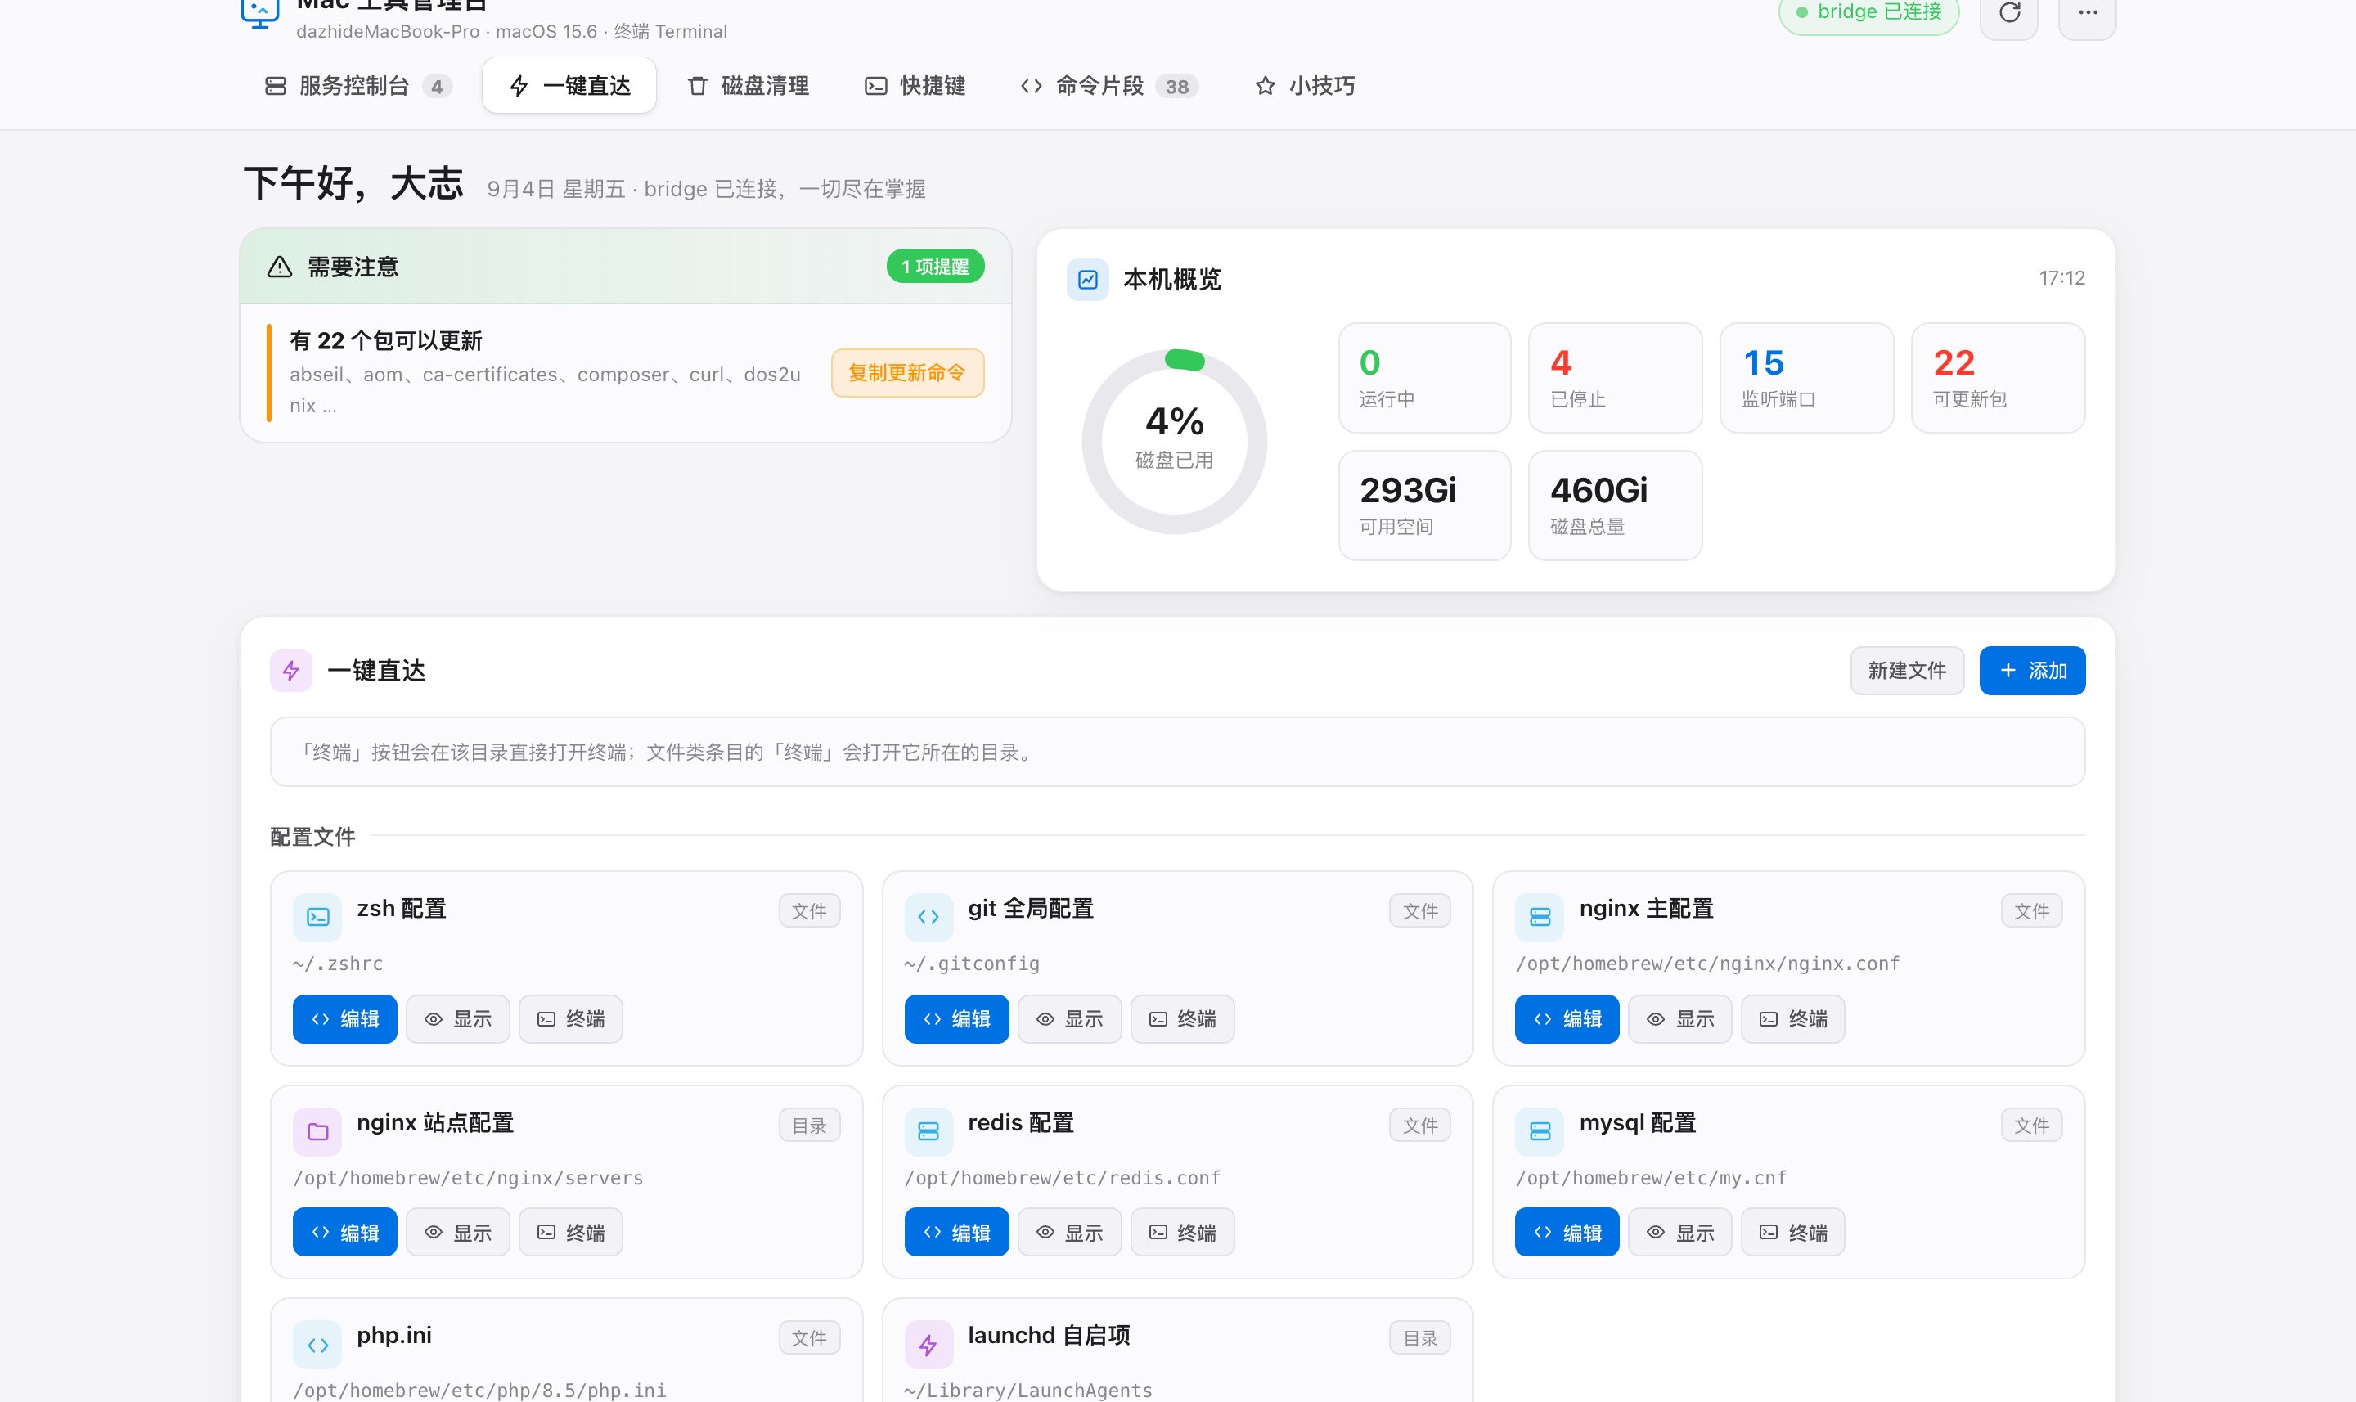Edit the nginx 主配置 file
The height and width of the screenshot is (1402, 2356).
[x=1567, y=1019]
